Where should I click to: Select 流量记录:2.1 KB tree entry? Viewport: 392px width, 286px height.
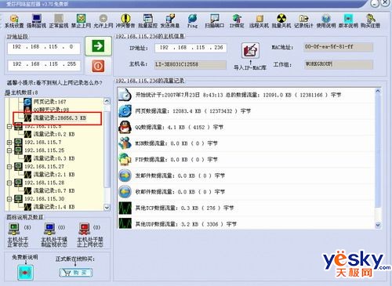click(x=49, y=175)
